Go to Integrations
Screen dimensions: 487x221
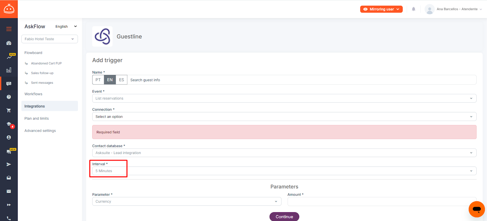coord(50,106)
